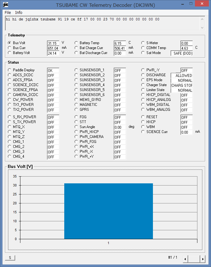Select the Sun Angle radio button
This screenshot has width=211, height=267.
coord(76,127)
